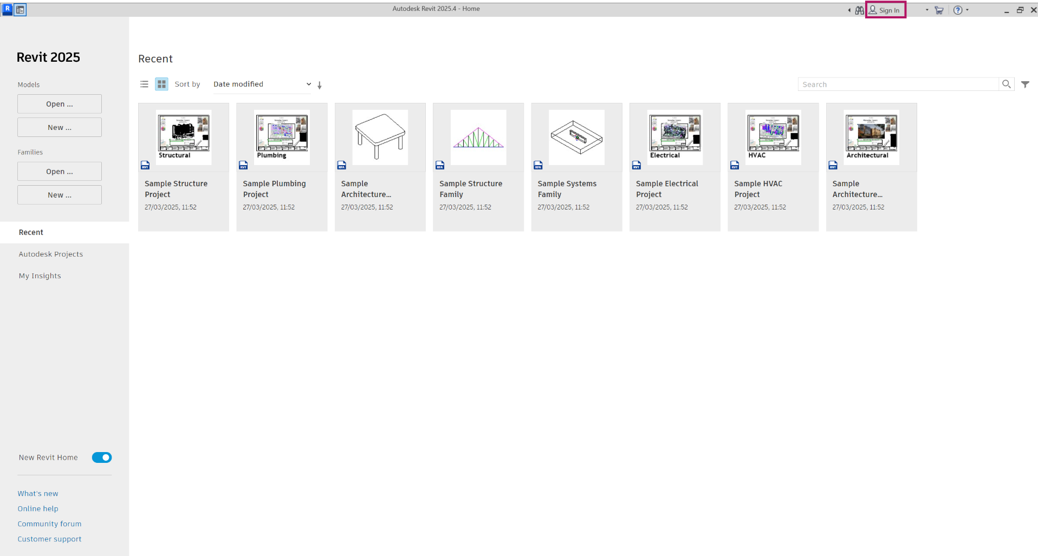Screen dimensions: 1038x556
Task: Click Open under Models
Action: click(x=60, y=104)
